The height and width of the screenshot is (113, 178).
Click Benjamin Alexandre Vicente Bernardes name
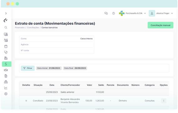(x=70, y=101)
